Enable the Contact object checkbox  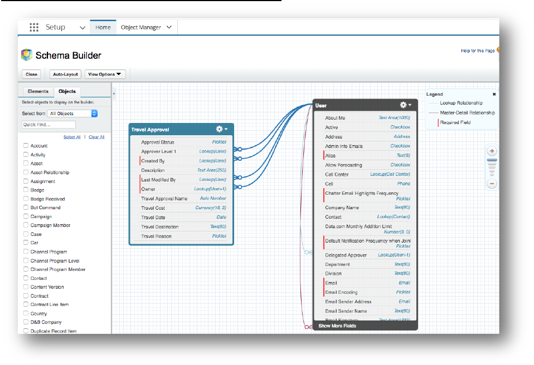pos(26,278)
